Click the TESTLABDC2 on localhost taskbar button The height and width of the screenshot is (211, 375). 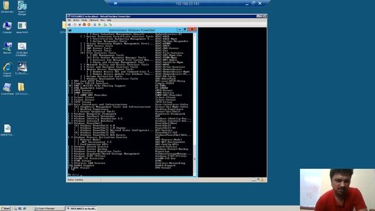81,209
